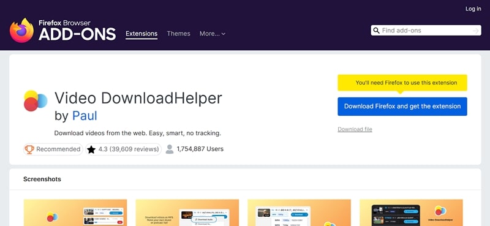The height and width of the screenshot is (226, 490).
Task: Click the black star rating icon
Action: pos(91,149)
